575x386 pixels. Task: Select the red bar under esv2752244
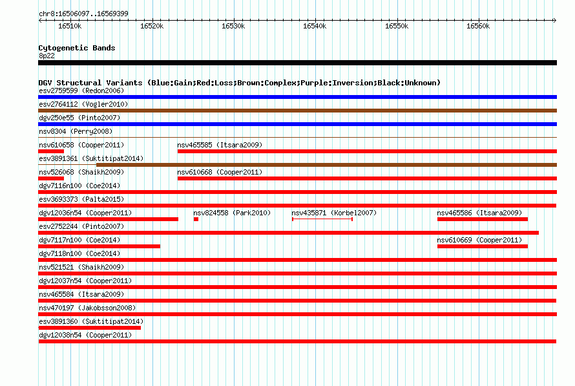click(x=289, y=233)
